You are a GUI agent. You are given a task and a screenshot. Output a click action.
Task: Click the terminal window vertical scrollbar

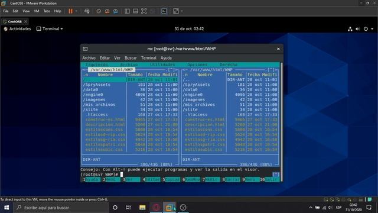pos(281,122)
